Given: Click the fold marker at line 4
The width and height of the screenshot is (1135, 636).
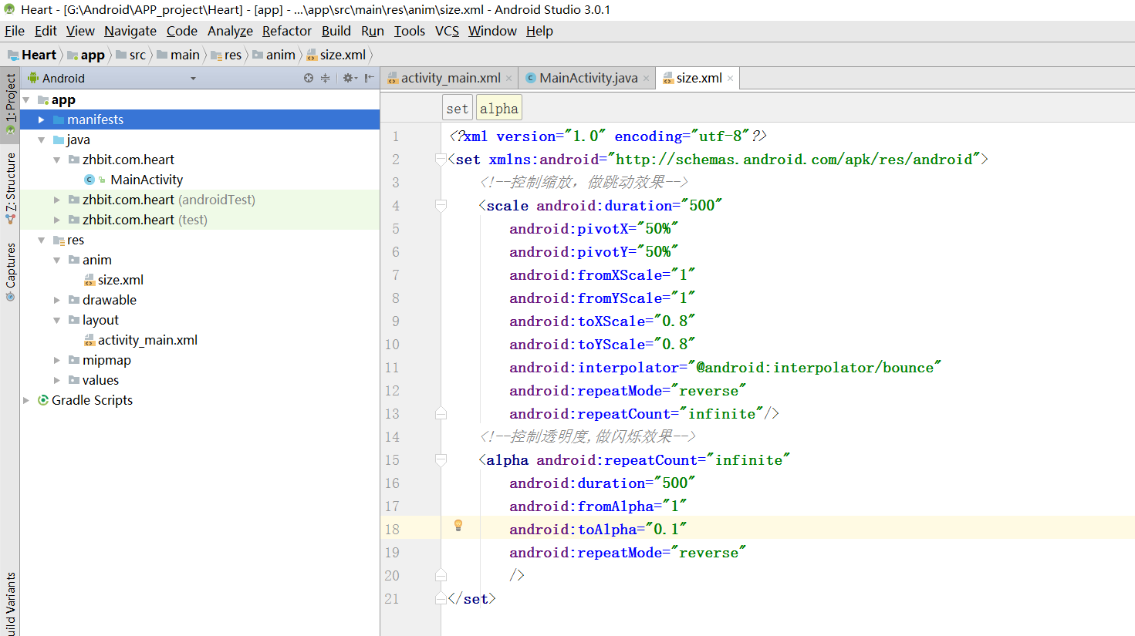Looking at the screenshot, I should 441,205.
